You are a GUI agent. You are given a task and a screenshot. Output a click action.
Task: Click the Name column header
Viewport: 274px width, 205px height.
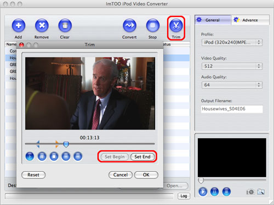tap(11, 44)
